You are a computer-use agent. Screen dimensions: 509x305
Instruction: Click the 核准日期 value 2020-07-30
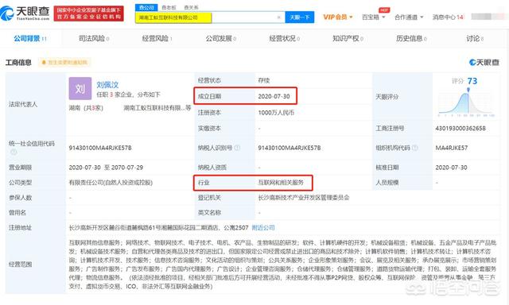click(451, 168)
